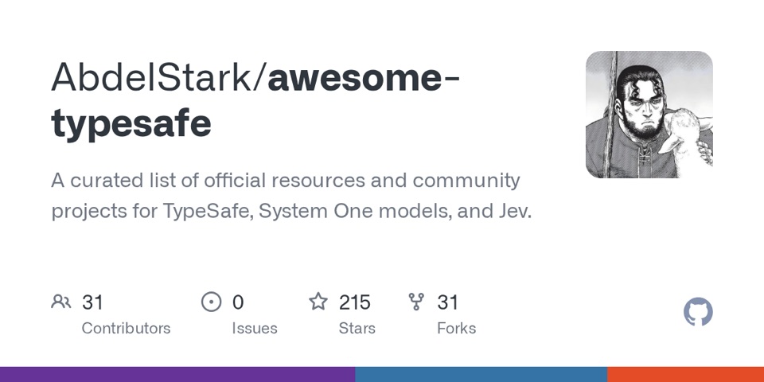Viewport: 764px width, 382px height.
Task: Click the Stars label
Action: tap(357, 329)
